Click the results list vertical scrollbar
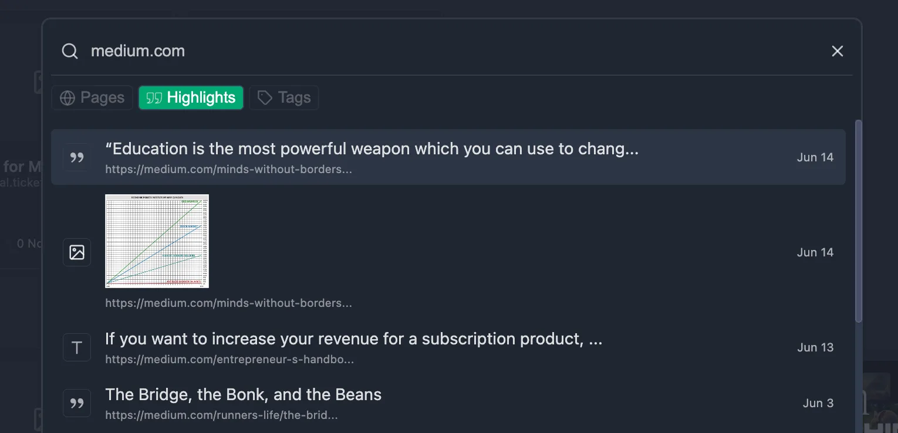898x433 pixels. coord(858,221)
